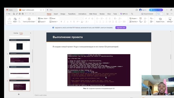This screenshot has width=174, height=98.
Task: Click the Copy icon below Cut
Action: pyautogui.click(x=19, y=22)
